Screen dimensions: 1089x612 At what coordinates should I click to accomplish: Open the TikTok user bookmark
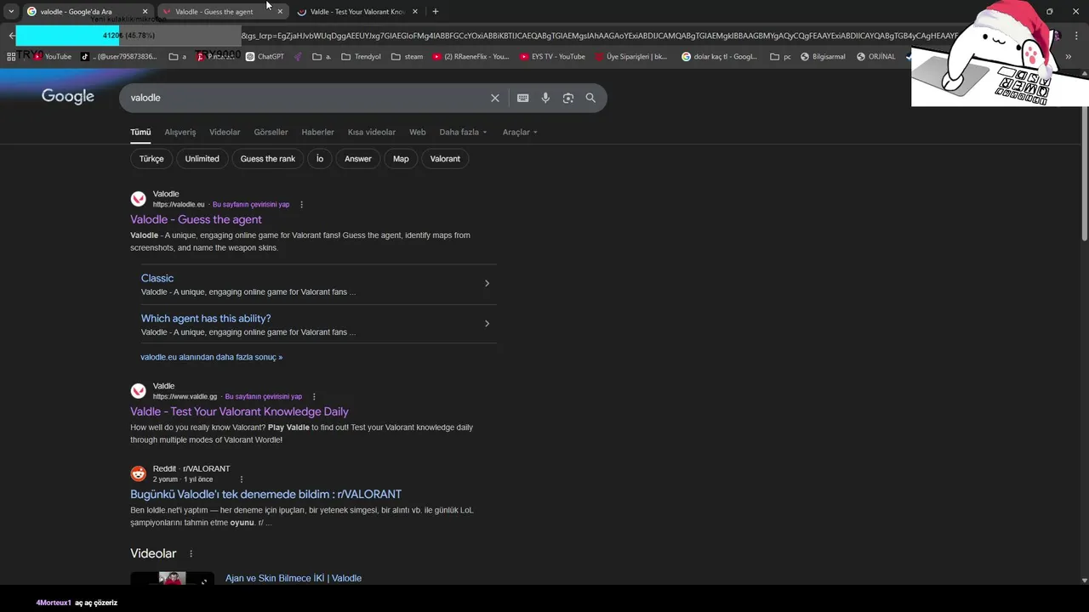pos(119,57)
